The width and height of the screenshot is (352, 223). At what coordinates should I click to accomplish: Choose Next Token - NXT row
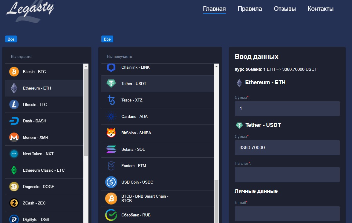click(x=44, y=154)
